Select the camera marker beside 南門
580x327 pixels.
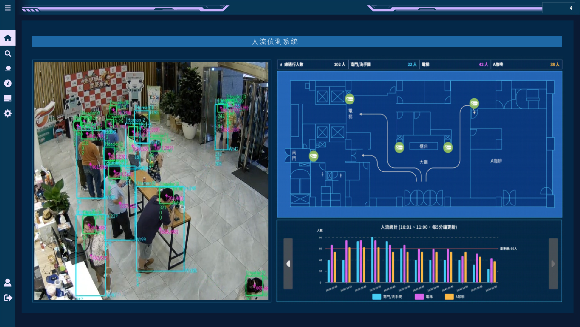(314, 156)
